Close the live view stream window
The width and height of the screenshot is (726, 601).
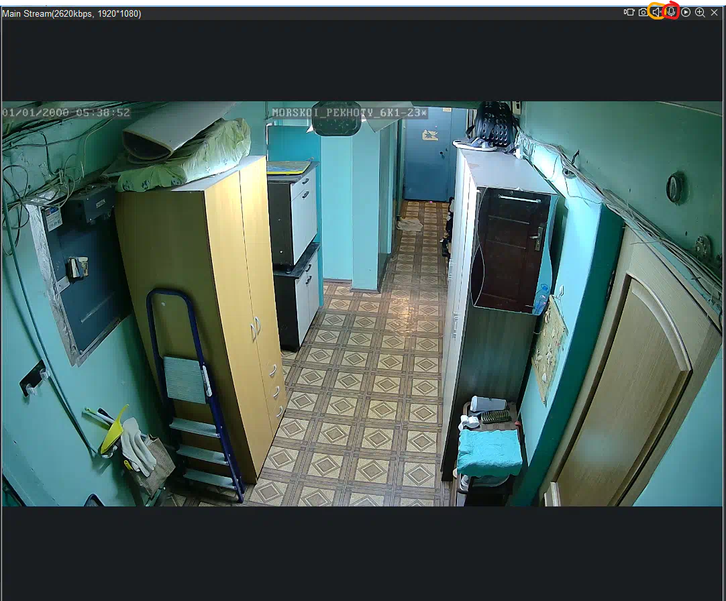coord(715,13)
